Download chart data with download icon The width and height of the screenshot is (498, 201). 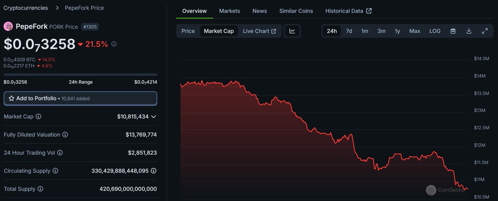(x=469, y=31)
